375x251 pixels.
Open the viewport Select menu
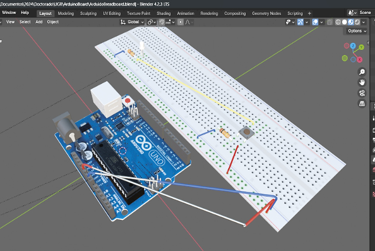tap(25, 22)
